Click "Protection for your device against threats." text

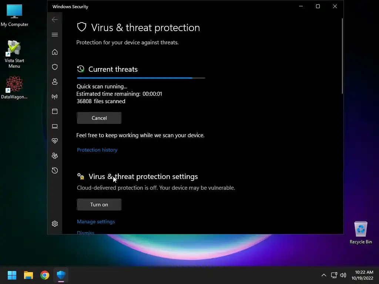127,43
